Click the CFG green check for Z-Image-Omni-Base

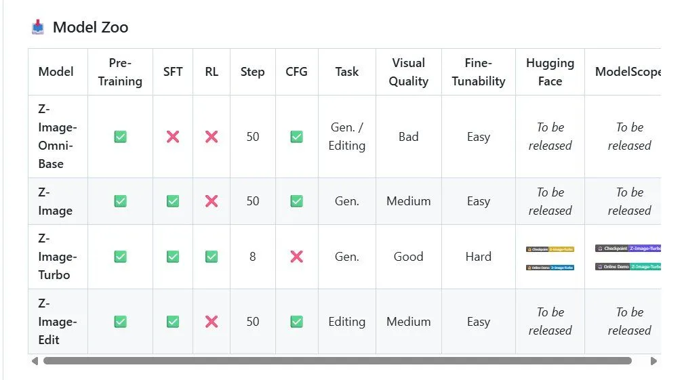[296, 137]
